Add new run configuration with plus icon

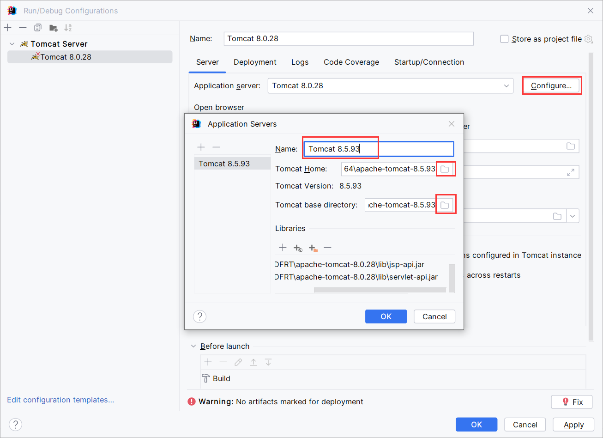click(x=8, y=28)
